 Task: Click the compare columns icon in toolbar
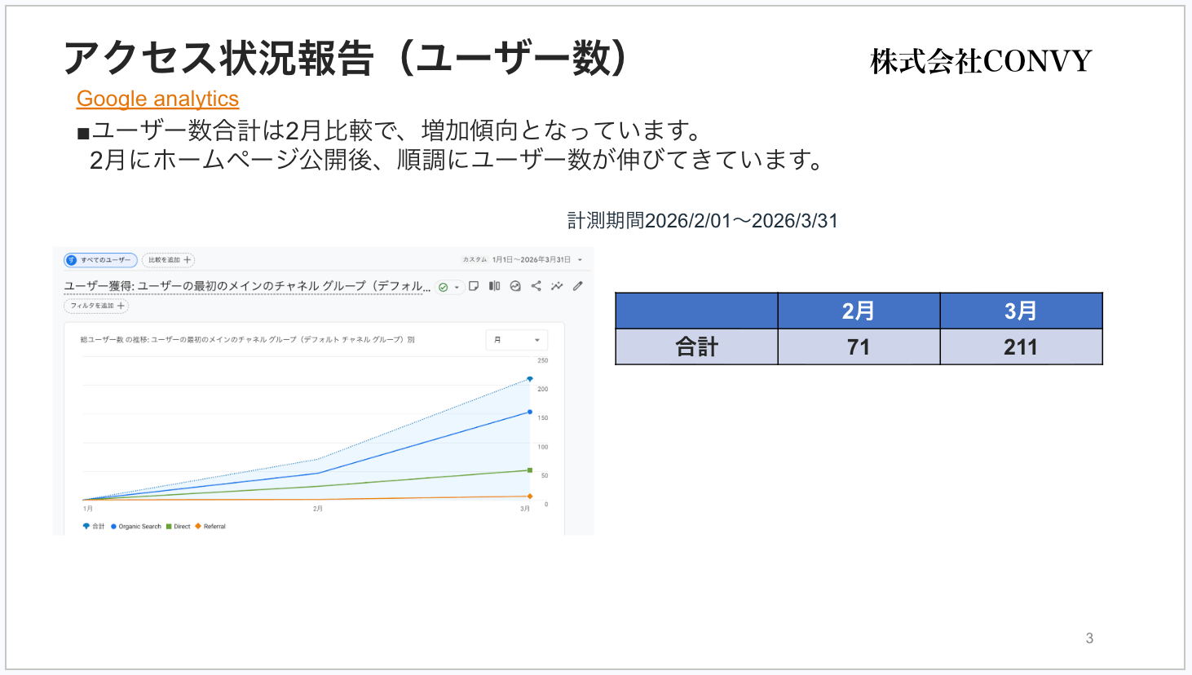(x=494, y=286)
